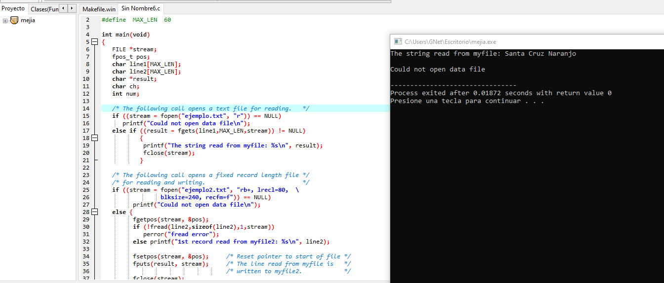Click console 'Process exited after 0.01872 seconds' line
Viewport: 664px width, 283px height.
pos(501,93)
